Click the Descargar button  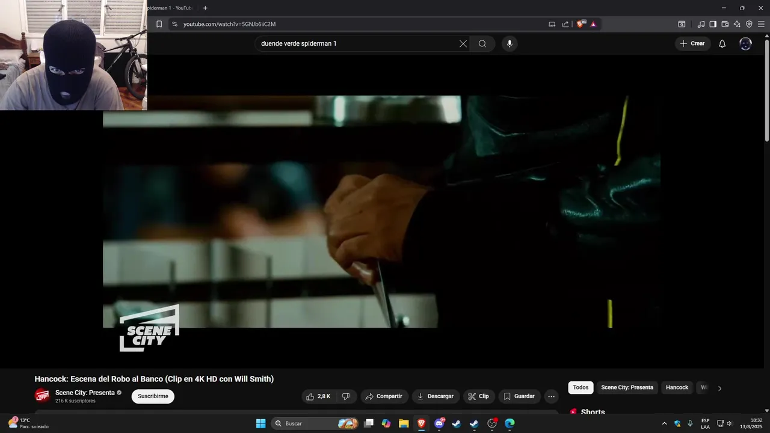[x=436, y=396]
